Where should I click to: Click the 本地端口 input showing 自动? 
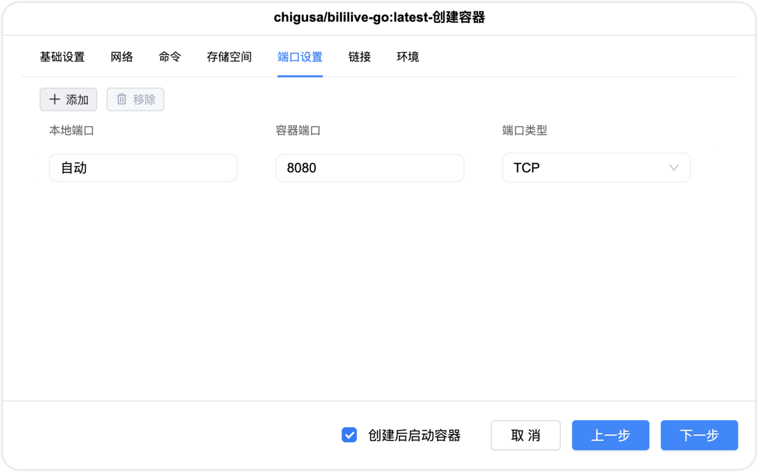143,168
